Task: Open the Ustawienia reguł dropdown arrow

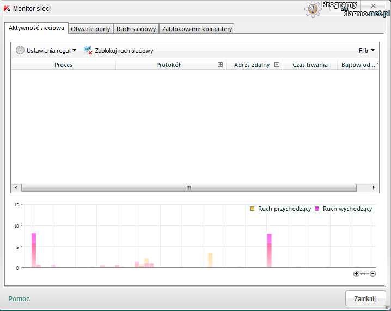Action: (74, 50)
